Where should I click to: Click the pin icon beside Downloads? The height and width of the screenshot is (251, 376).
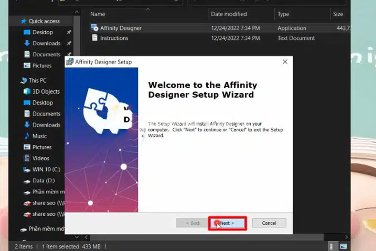(x=69, y=43)
